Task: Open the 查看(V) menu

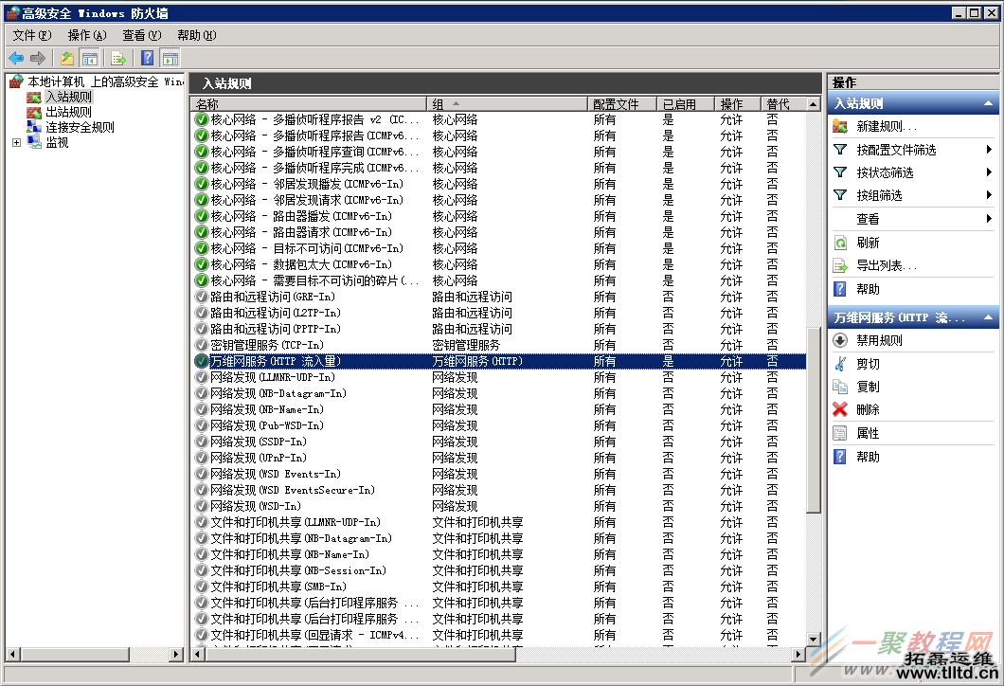Action: pos(141,35)
